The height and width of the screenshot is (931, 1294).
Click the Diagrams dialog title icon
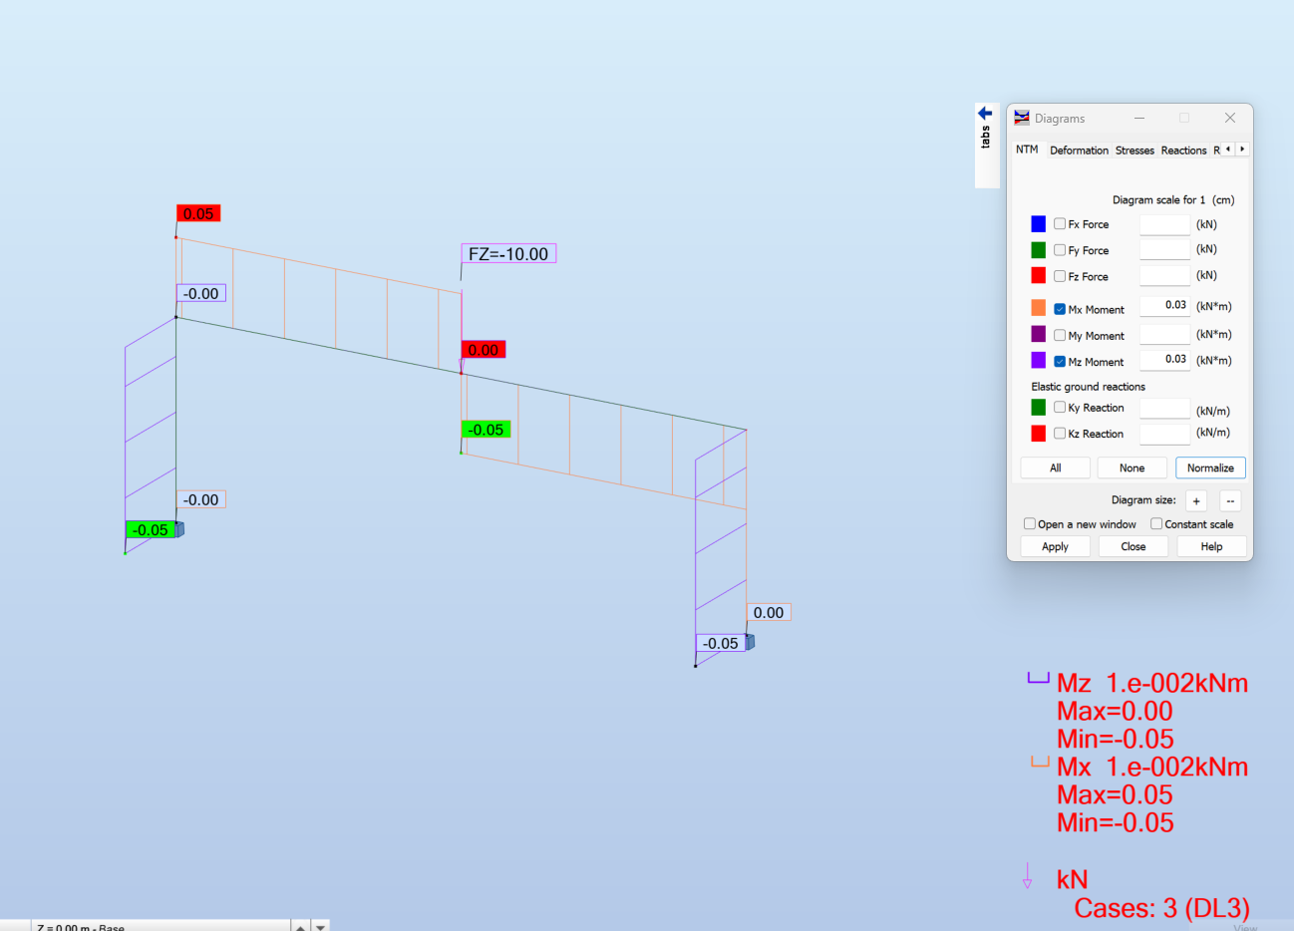(x=1022, y=118)
